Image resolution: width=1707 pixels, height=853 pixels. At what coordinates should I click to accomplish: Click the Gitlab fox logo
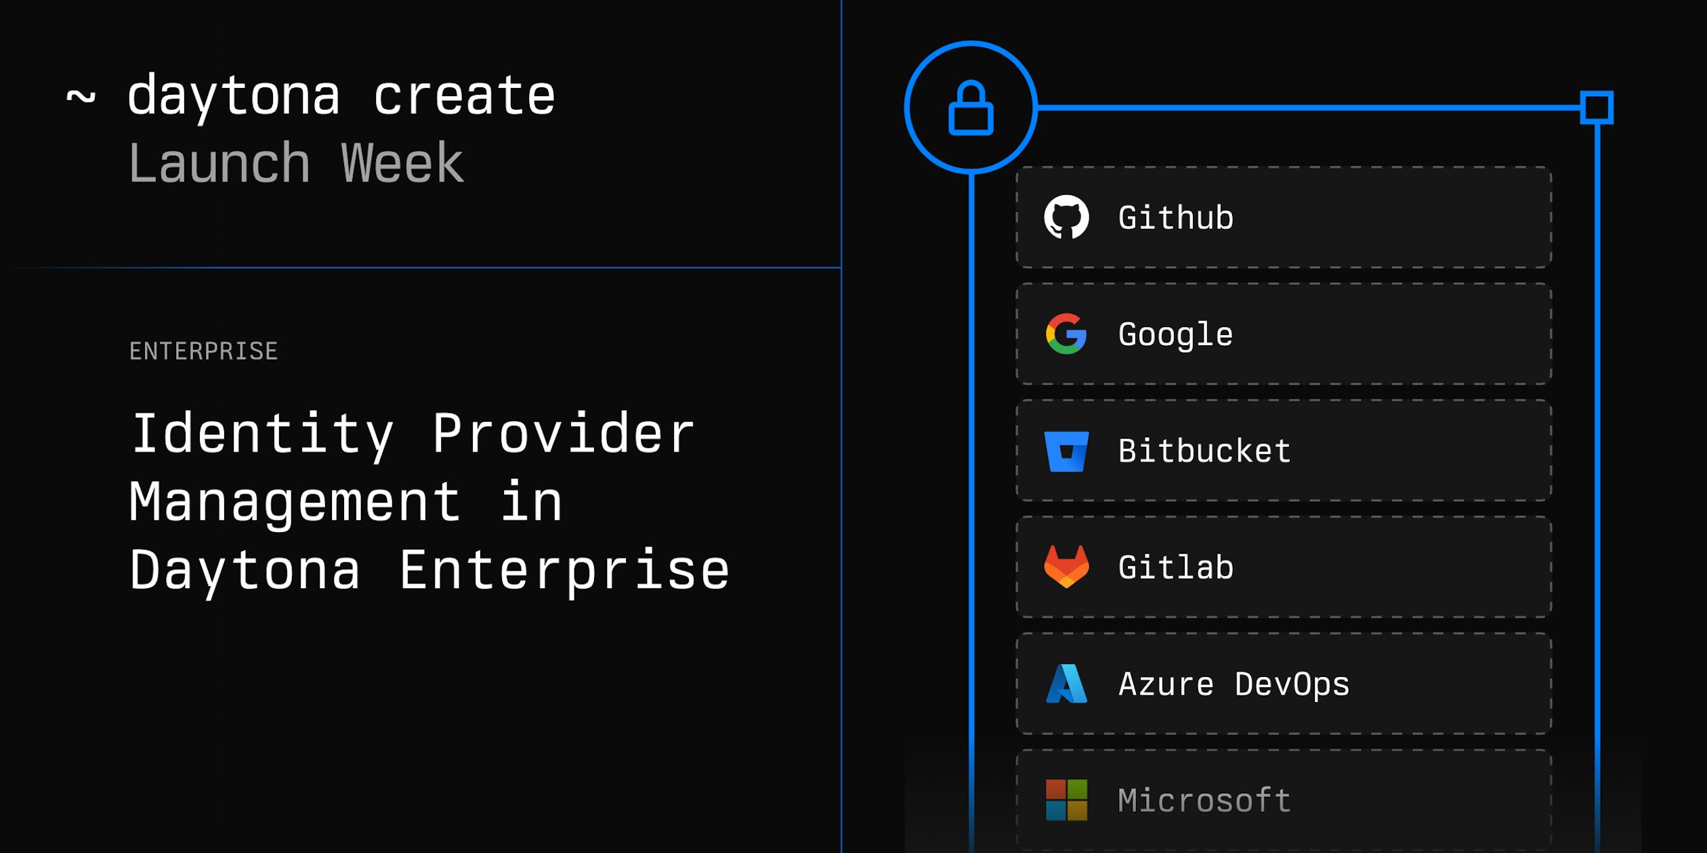tap(1066, 567)
